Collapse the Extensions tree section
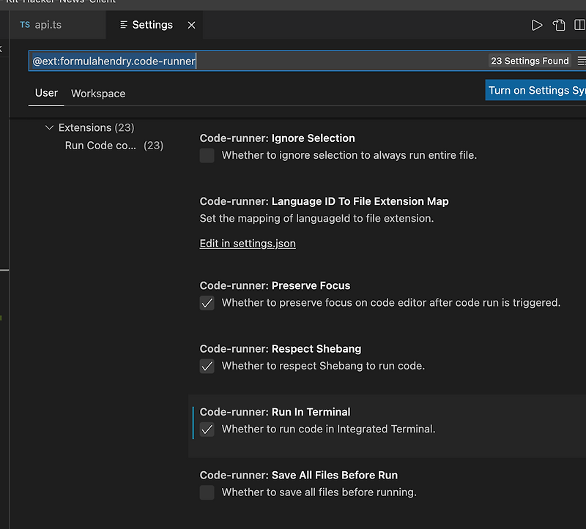This screenshot has height=529, width=586. click(x=50, y=128)
